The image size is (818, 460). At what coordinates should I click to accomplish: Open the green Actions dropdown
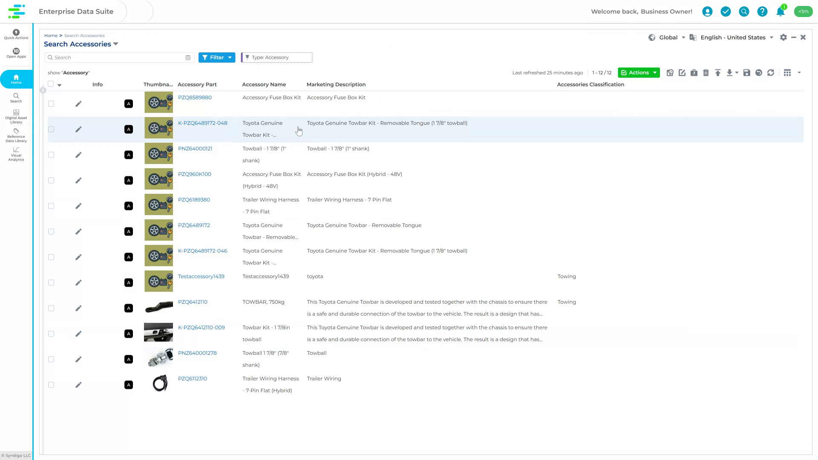(639, 72)
